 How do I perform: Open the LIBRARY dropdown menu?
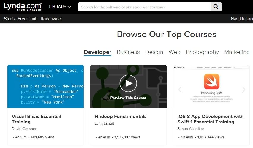coord(60,7)
